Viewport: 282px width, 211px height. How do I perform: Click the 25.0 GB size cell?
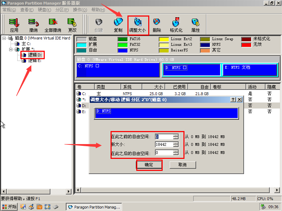(156, 94)
